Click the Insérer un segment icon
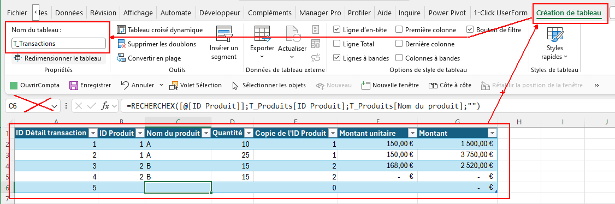The image size is (615, 204). [224, 34]
